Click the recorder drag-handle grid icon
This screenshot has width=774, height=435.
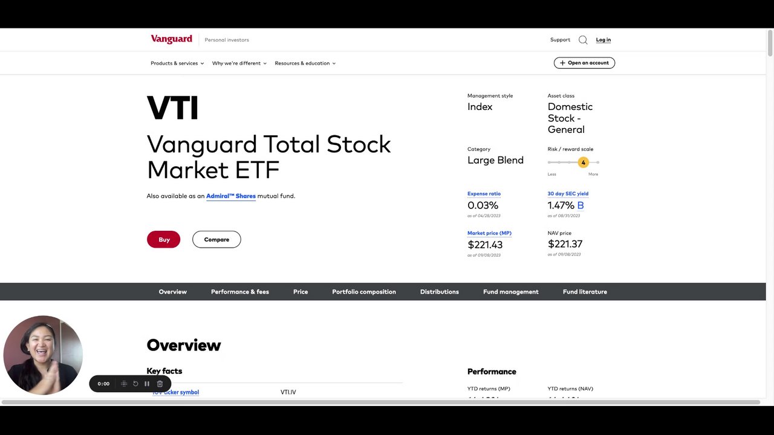click(124, 384)
